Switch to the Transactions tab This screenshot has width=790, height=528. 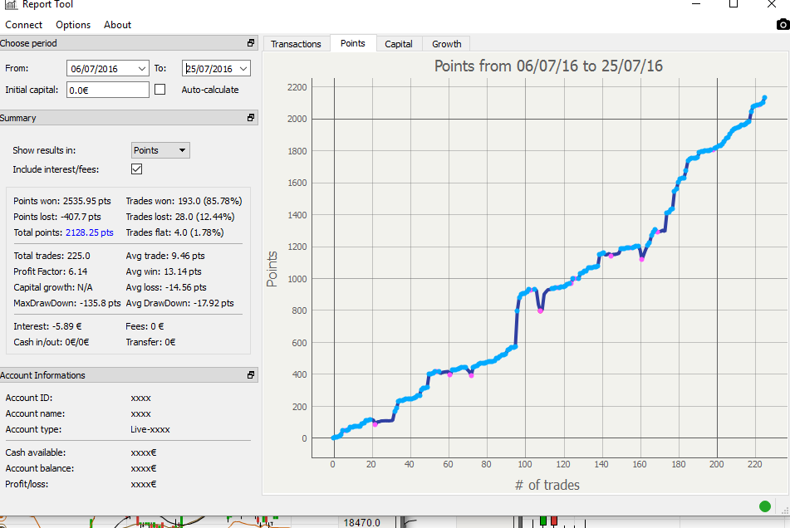[296, 44]
